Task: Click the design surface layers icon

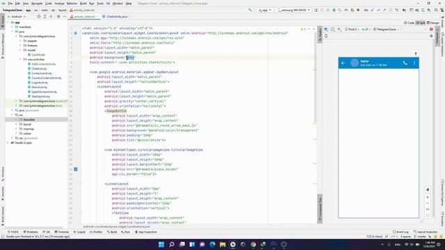Action: point(326,29)
